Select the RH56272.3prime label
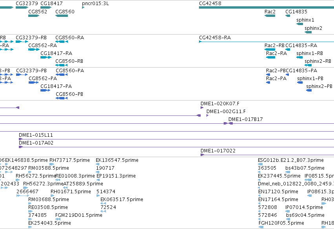The image size is (334, 229). click(x=43, y=183)
